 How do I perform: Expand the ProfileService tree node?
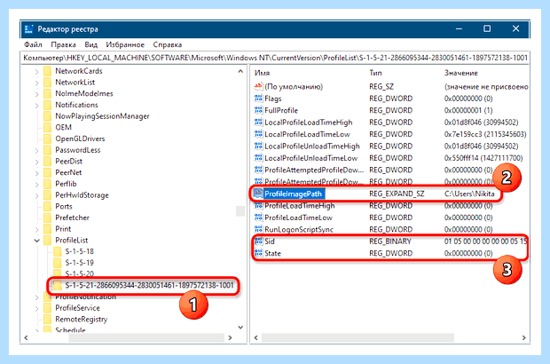click(x=37, y=308)
